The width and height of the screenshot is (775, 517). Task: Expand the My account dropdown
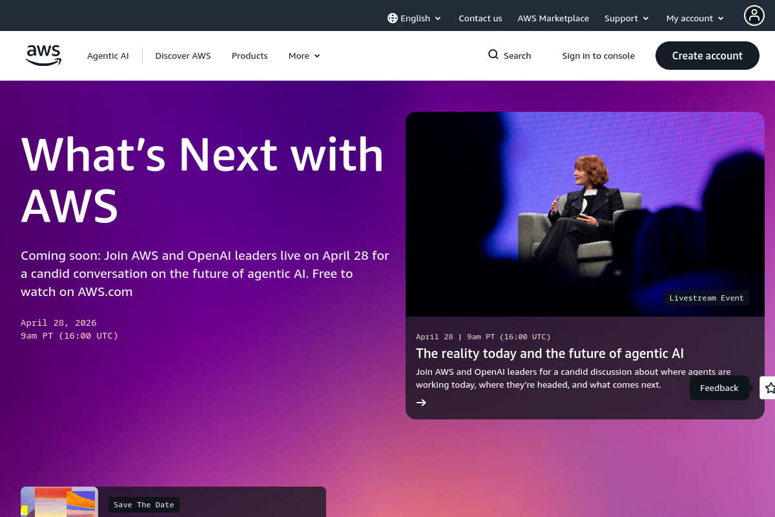[694, 18]
